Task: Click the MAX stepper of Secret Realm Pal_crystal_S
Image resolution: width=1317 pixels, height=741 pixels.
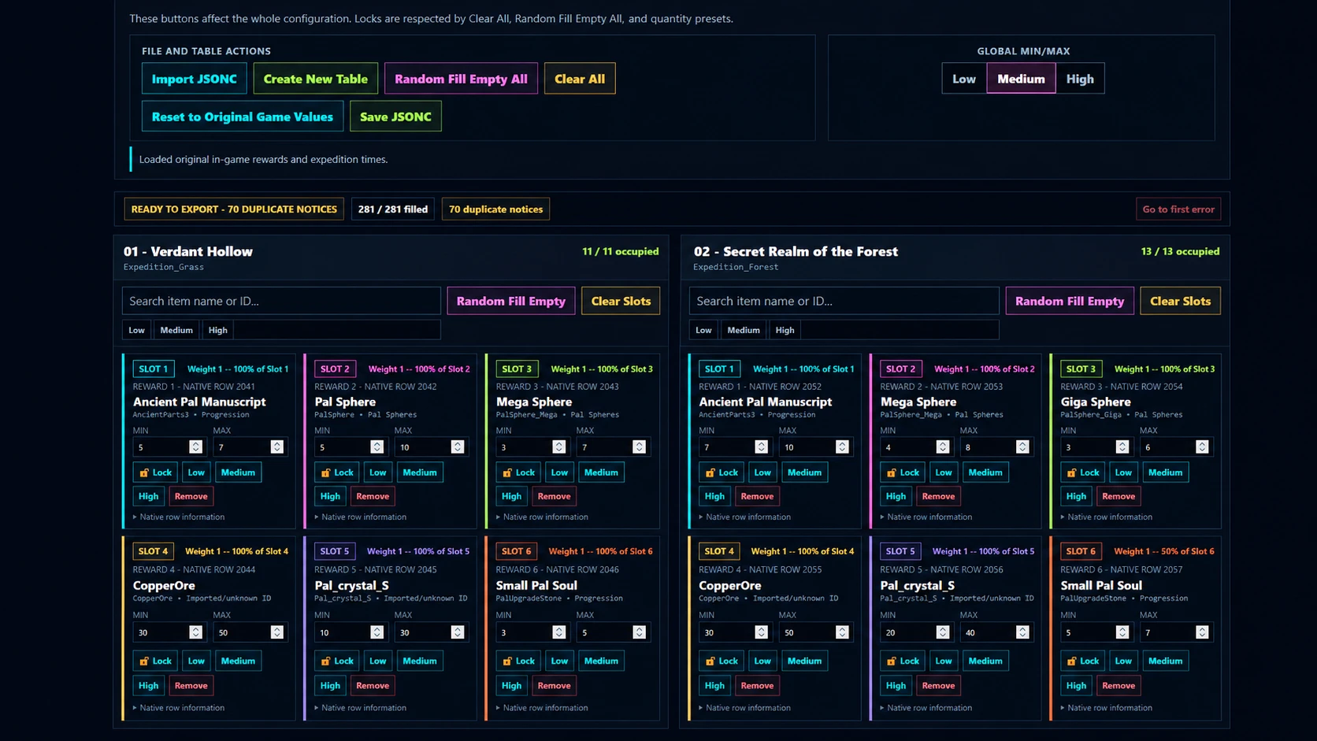Action: click(1022, 632)
